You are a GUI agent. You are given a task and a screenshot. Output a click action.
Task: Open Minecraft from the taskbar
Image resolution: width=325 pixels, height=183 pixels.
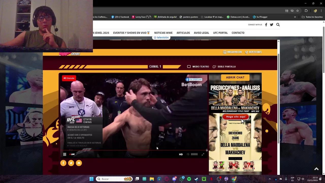pos(204,179)
